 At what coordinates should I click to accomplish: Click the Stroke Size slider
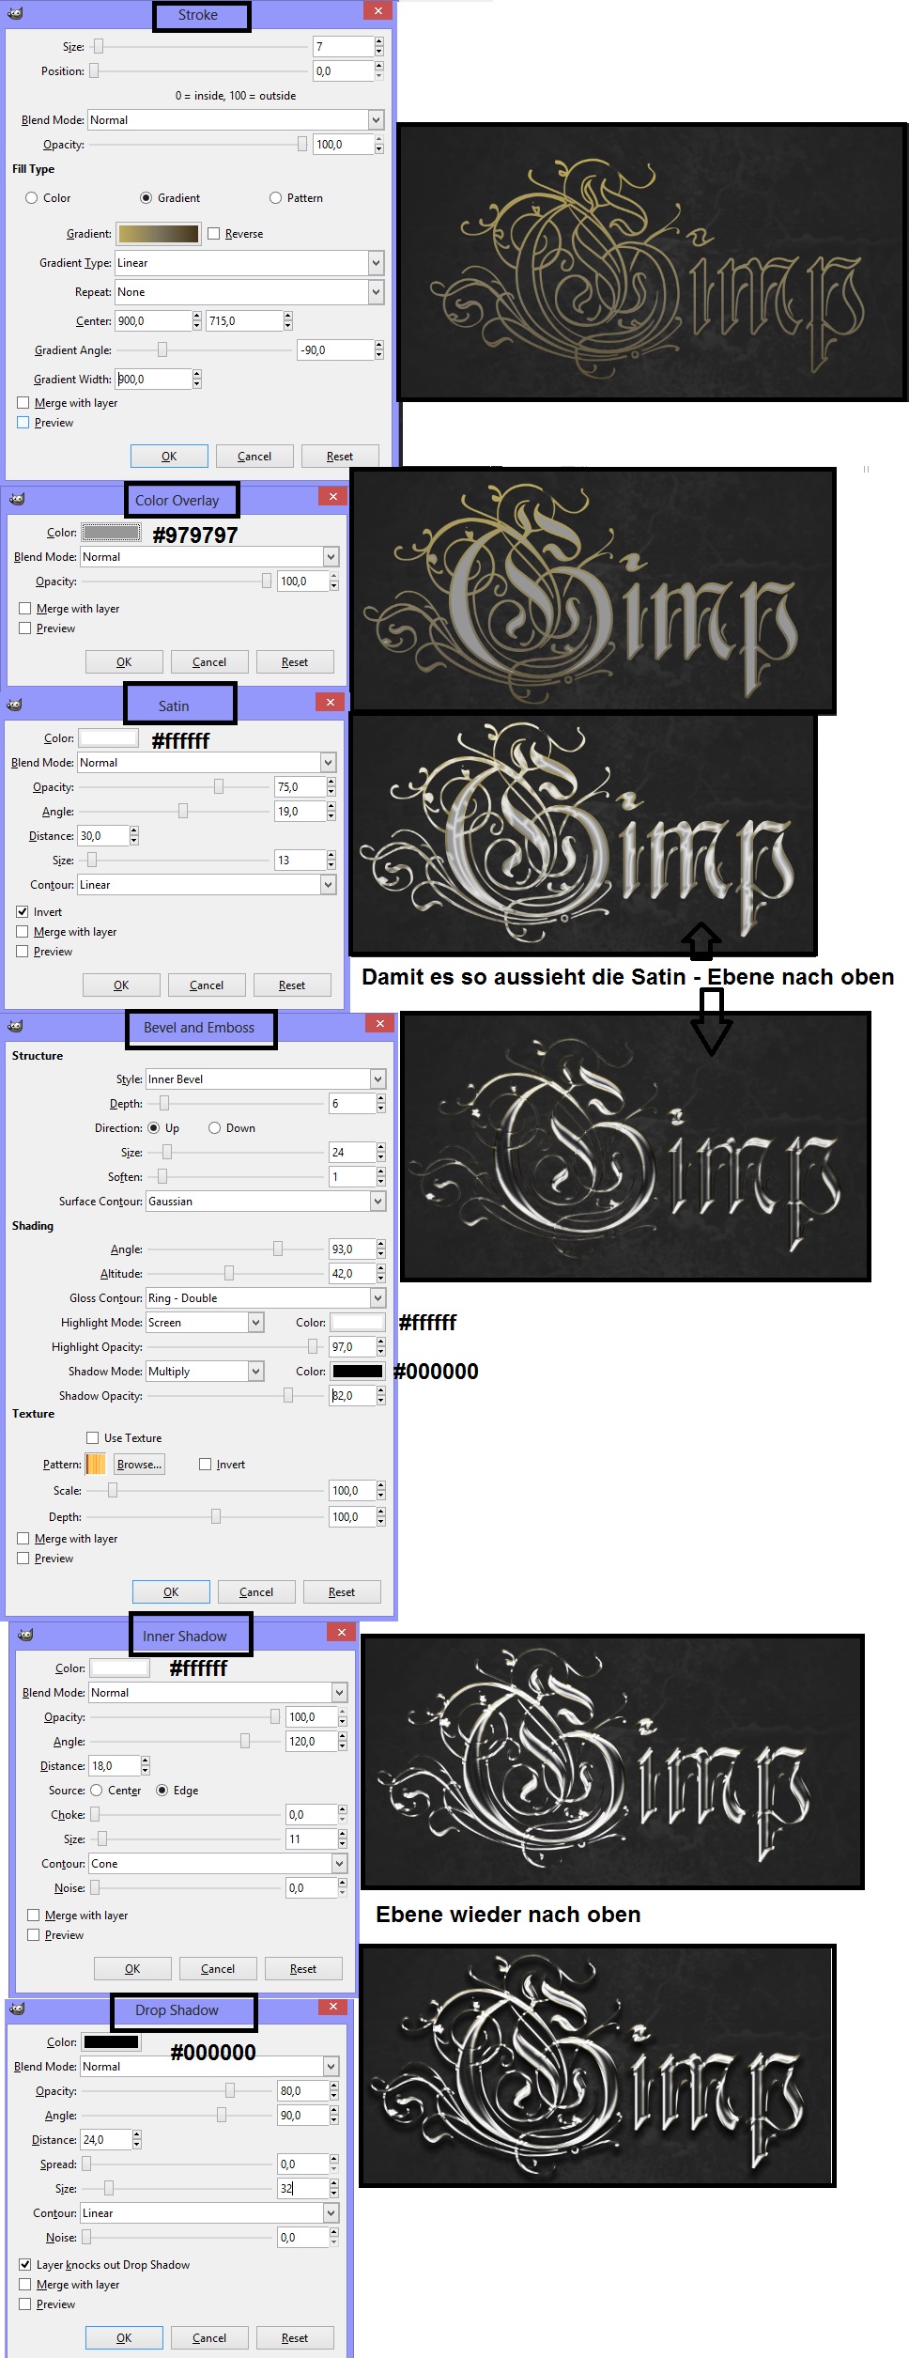[x=199, y=47]
